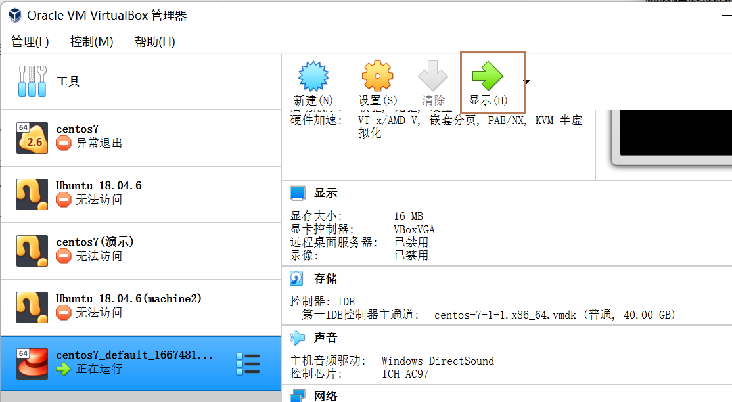Click 显示(H) green arrow button
Screen dimensions: 732x402
[488, 82]
